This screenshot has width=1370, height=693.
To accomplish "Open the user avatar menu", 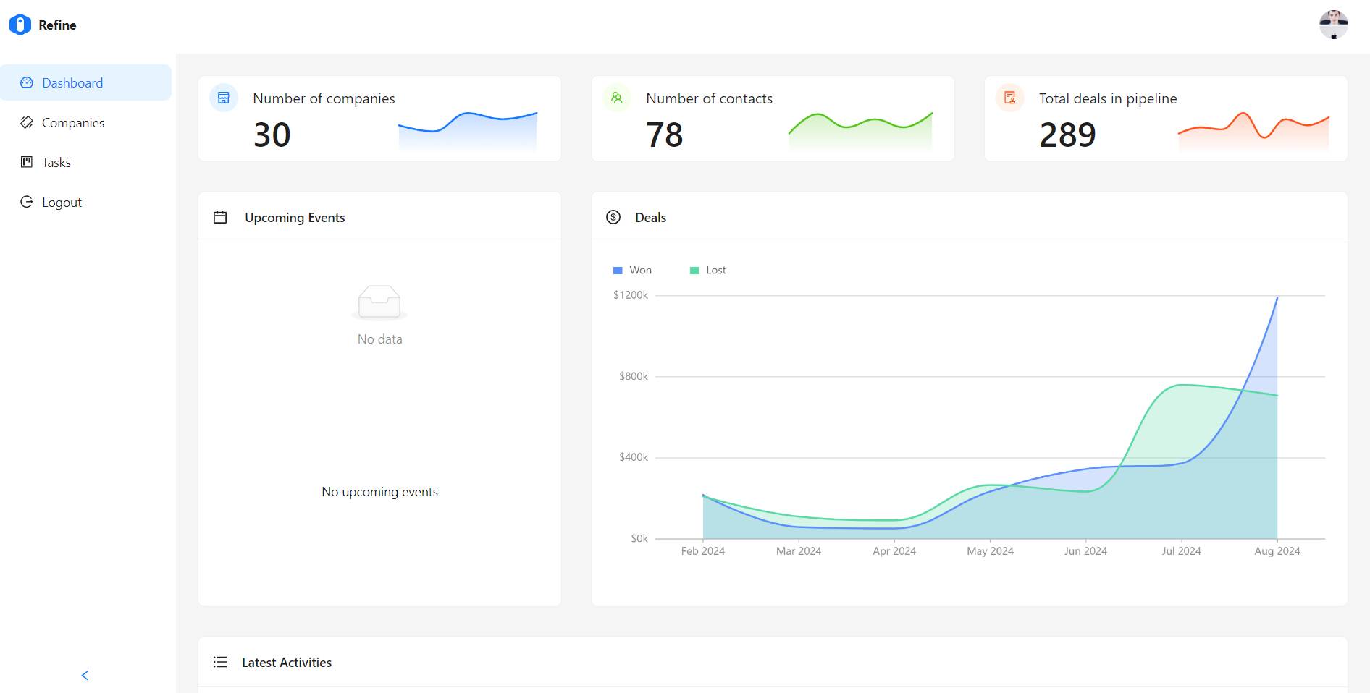I will (x=1334, y=25).
